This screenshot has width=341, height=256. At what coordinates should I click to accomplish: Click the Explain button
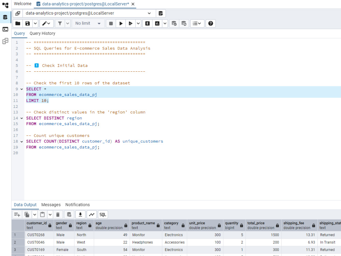coord(147,23)
